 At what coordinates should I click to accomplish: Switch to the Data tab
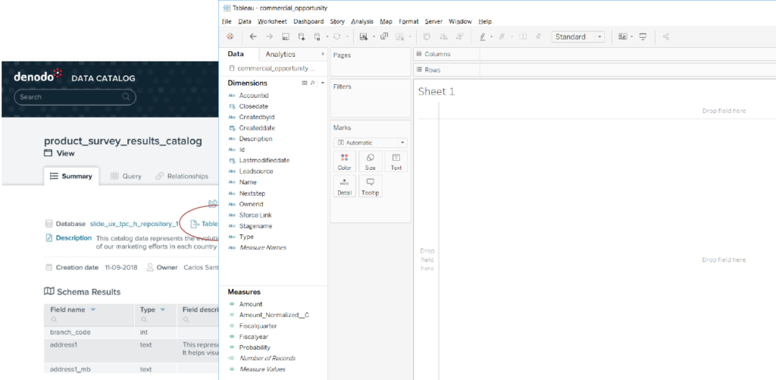pyautogui.click(x=236, y=54)
